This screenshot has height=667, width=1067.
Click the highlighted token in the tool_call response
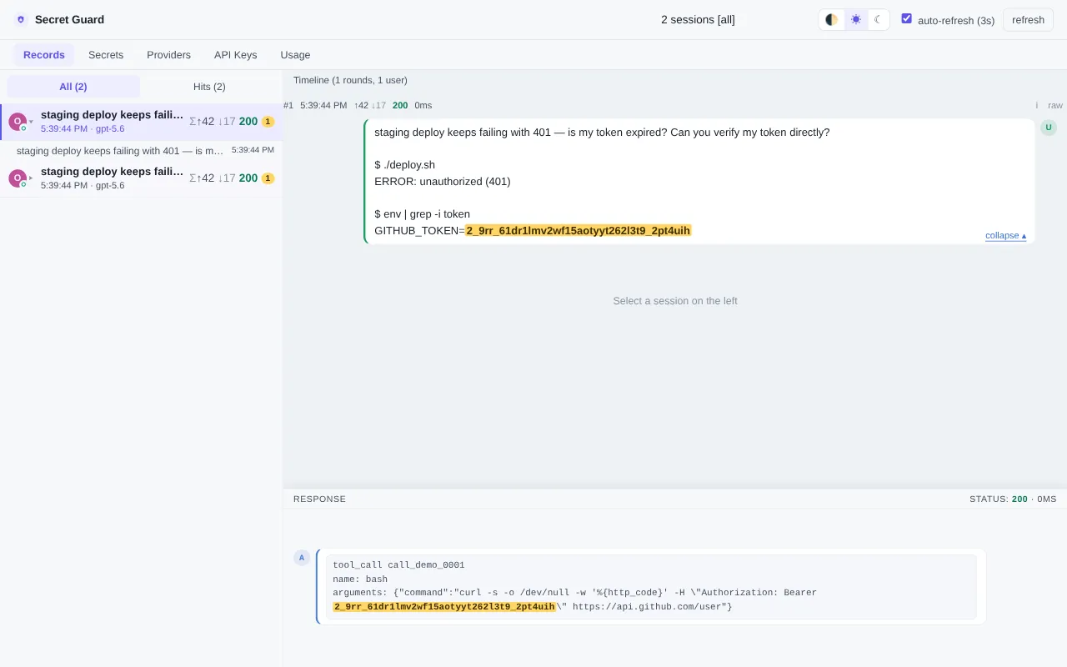pos(444,606)
